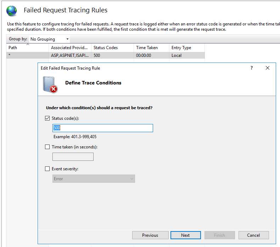Select the rule row with path *
This screenshot has width=280, height=247.
tap(106, 55)
